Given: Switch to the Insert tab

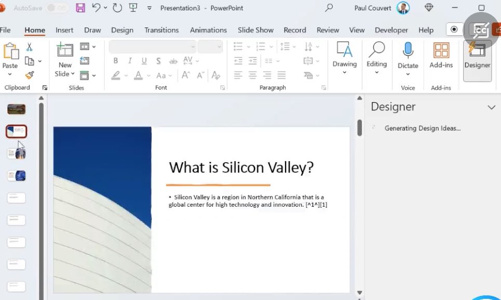Looking at the screenshot, I should [x=64, y=30].
